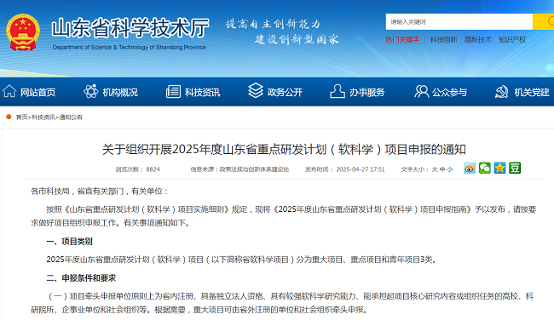This screenshot has width=554, height=320.
Task: Share article via Weibo icon
Action: [x=470, y=169]
